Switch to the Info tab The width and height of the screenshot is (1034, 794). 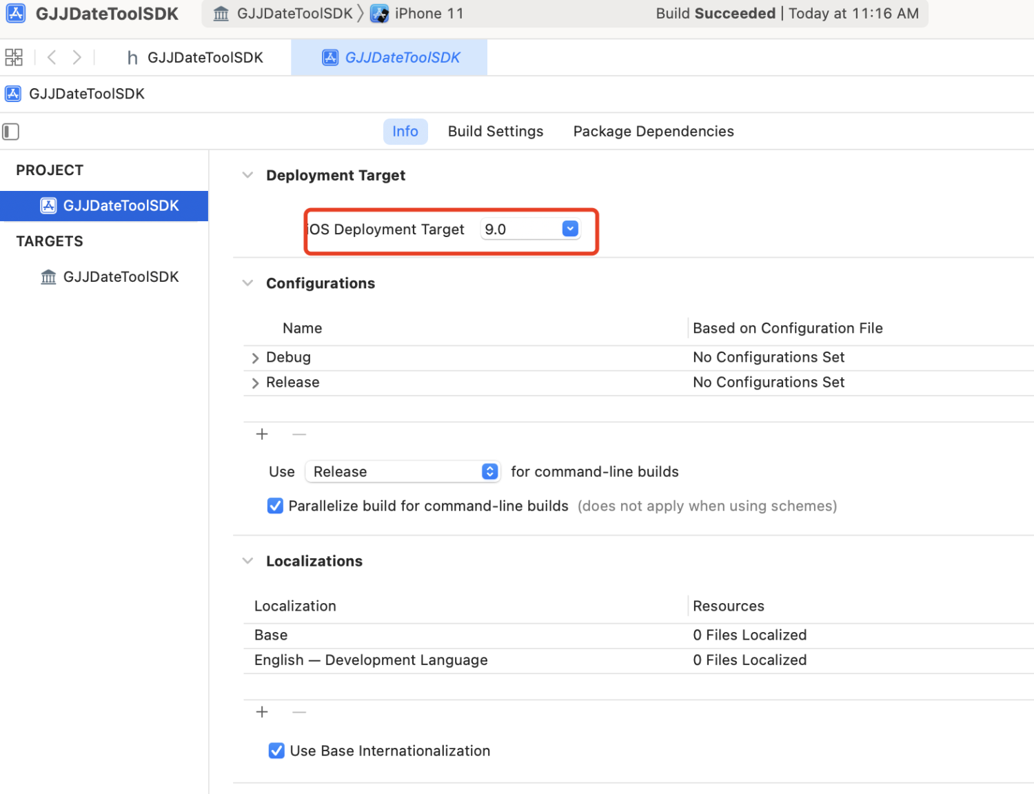point(405,131)
